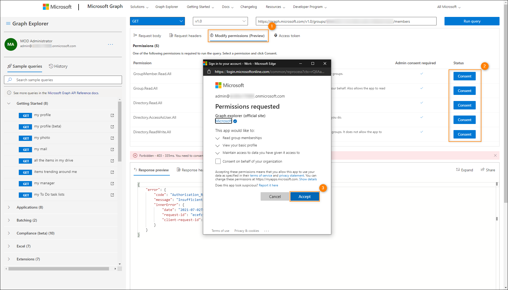Open external docs link for my profile

(x=112, y=116)
